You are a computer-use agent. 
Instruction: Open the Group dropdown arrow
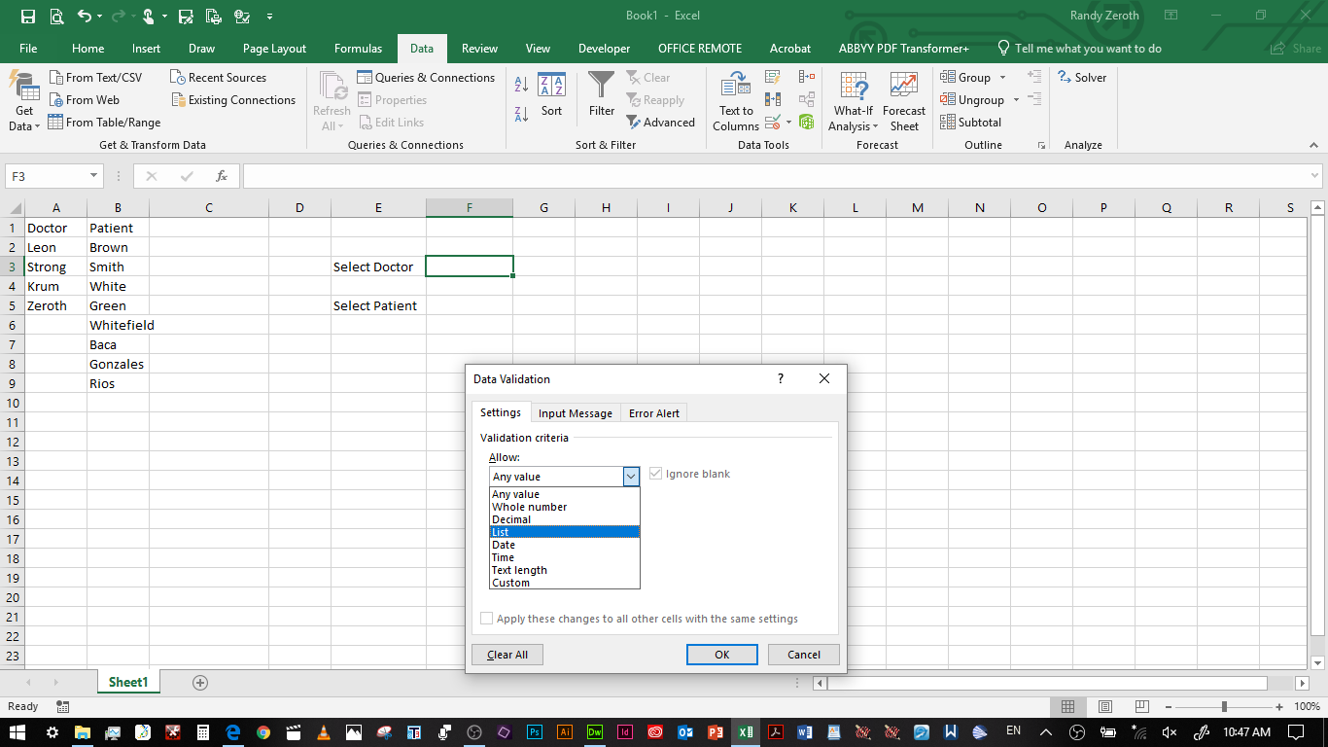click(1001, 77)
